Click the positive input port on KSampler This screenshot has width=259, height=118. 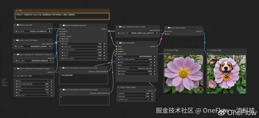[117, 49]
